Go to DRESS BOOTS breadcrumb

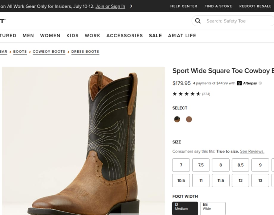click(x=85, y=52)
